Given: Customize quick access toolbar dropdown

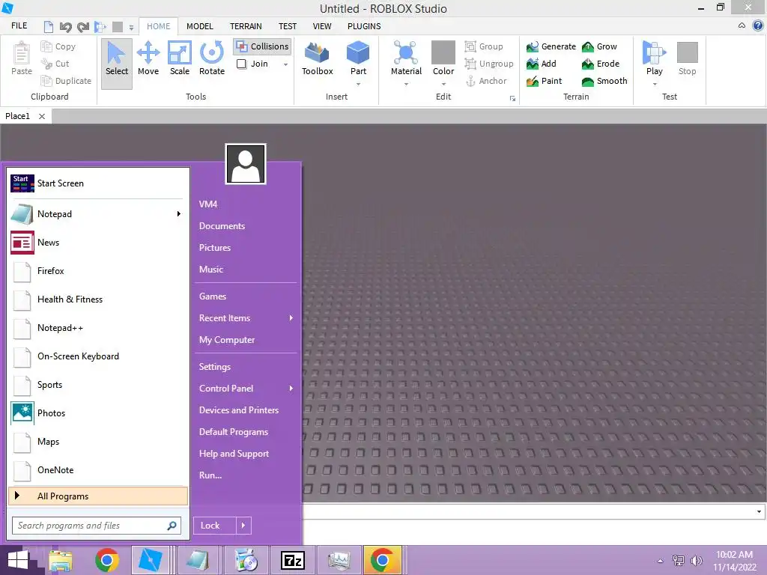Looking at the screenshot, I should pos(131,28).
